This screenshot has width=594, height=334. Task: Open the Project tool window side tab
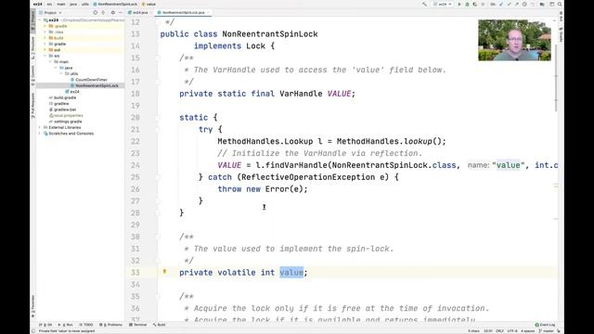click(x=33, y=21)
